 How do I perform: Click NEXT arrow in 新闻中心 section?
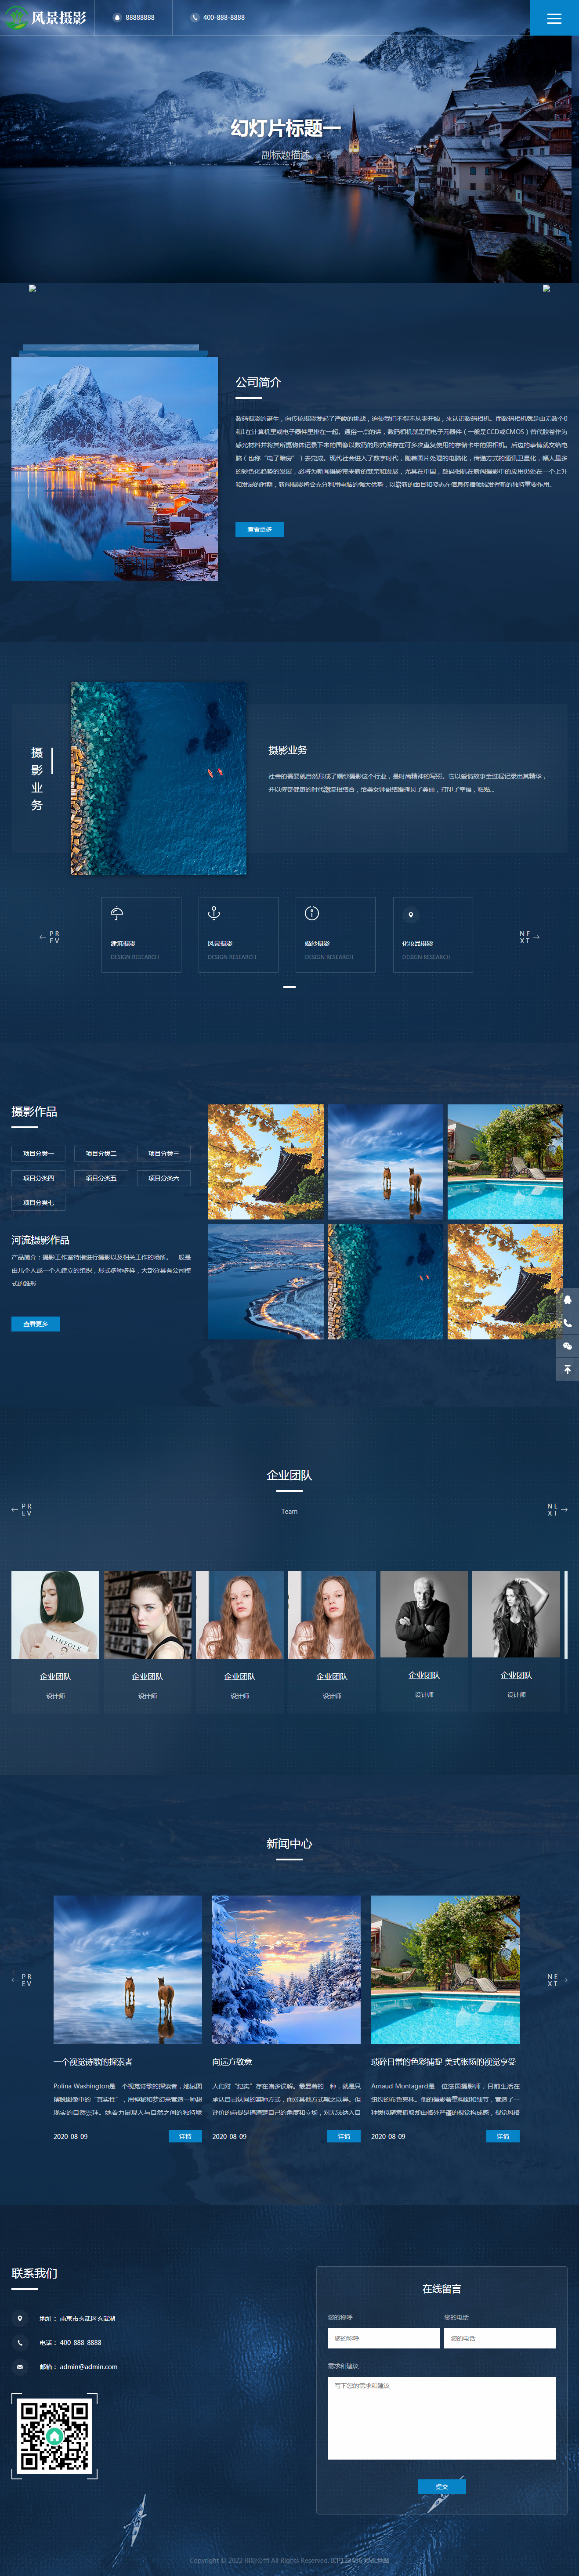(x=557, y=1979)
